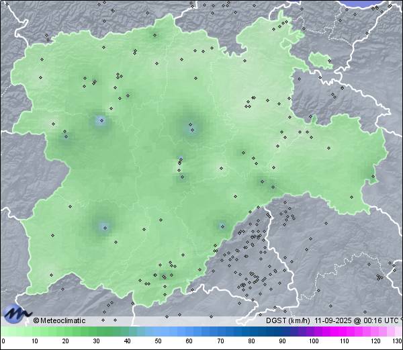This screenshot has width=403, height=350.
Task: Click the ©Meteoclimatic copyright text
Action: pos(59,320)
